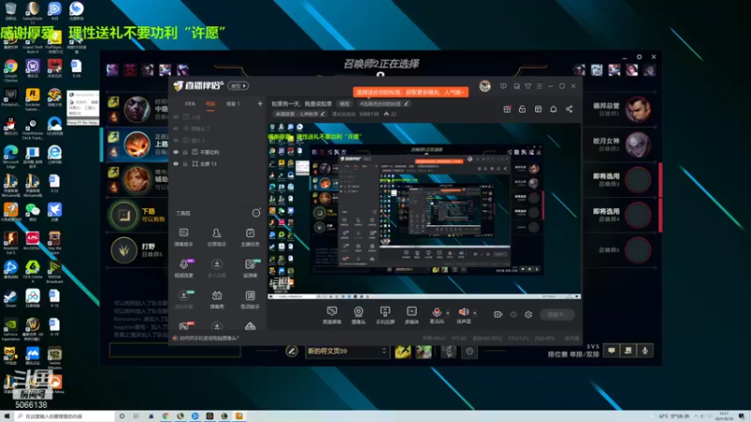Open the 房管助手 tool
Screen dimensions: 751x422
(217, 237)
